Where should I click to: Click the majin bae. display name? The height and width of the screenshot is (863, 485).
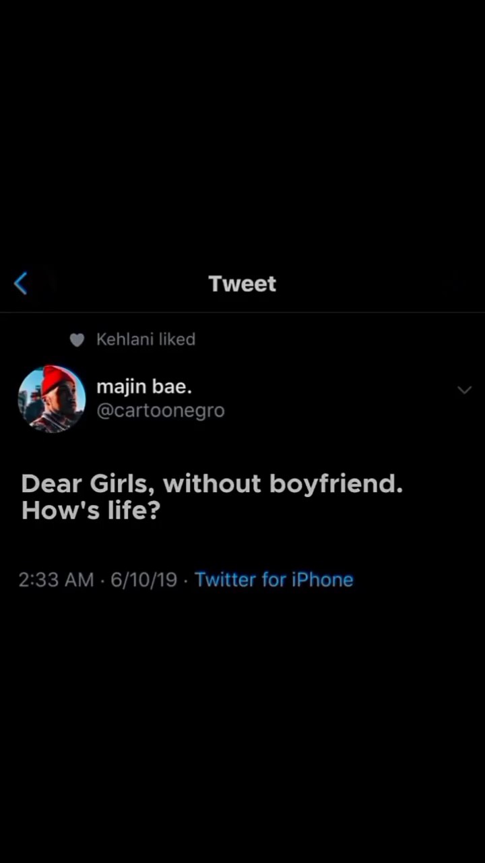(x=144, y=387)
